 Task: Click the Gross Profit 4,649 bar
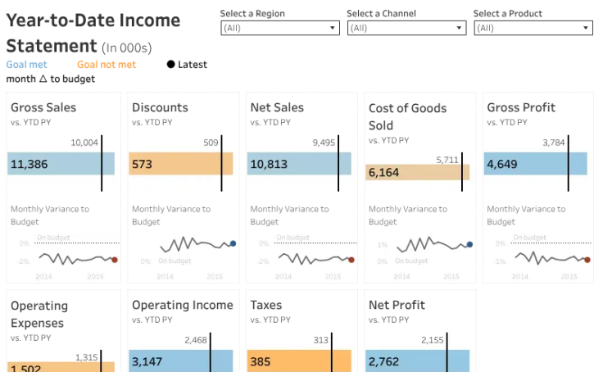[535, 164]
